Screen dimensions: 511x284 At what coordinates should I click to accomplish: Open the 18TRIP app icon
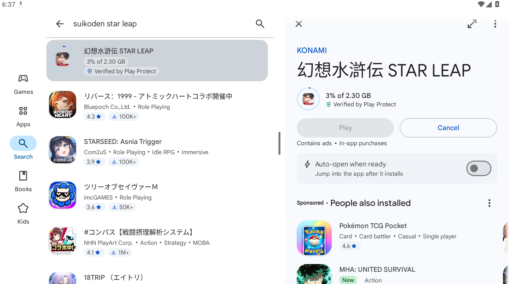[x=63, y=278]
